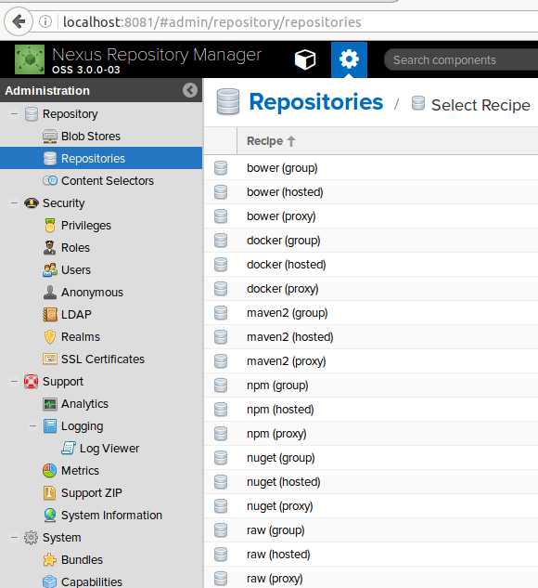Select the raw (hosted) recipe
The image size is (538, 588).
278,555
